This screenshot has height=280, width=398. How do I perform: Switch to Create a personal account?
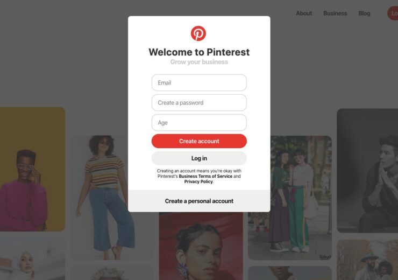coord(199,201)
